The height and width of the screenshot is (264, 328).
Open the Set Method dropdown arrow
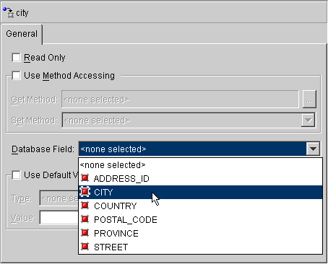click(308, 120)
